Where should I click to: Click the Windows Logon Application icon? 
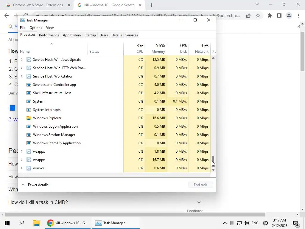point(29,126)
